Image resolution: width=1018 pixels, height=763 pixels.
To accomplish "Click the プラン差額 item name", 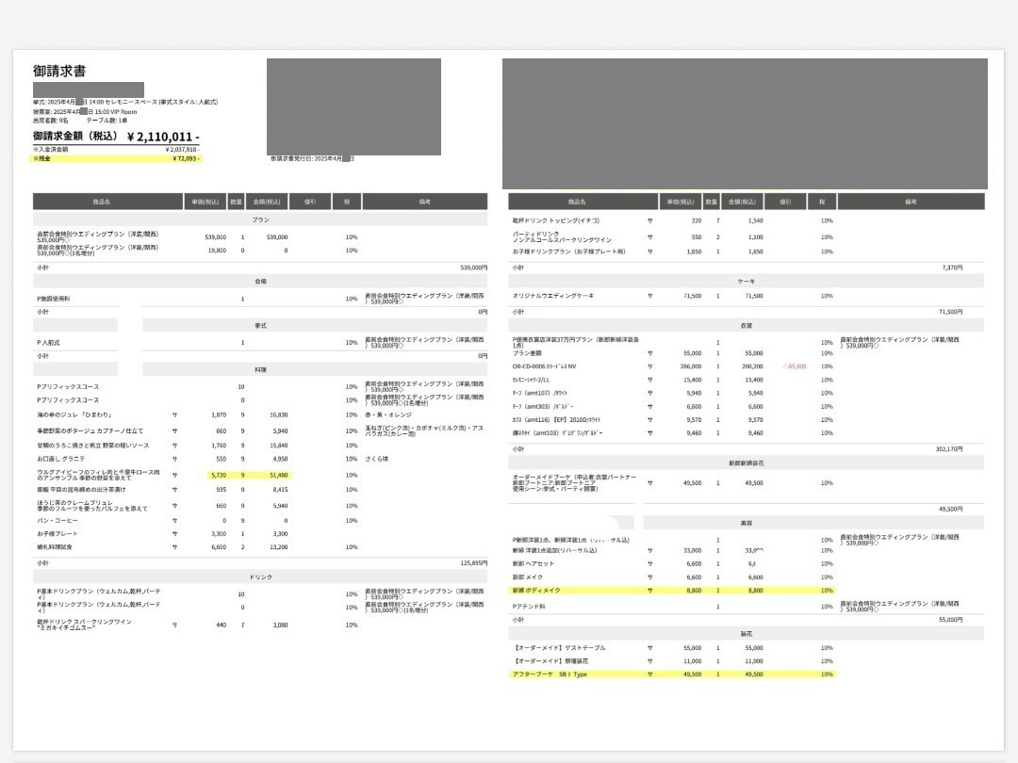I will tap(527, 353).
